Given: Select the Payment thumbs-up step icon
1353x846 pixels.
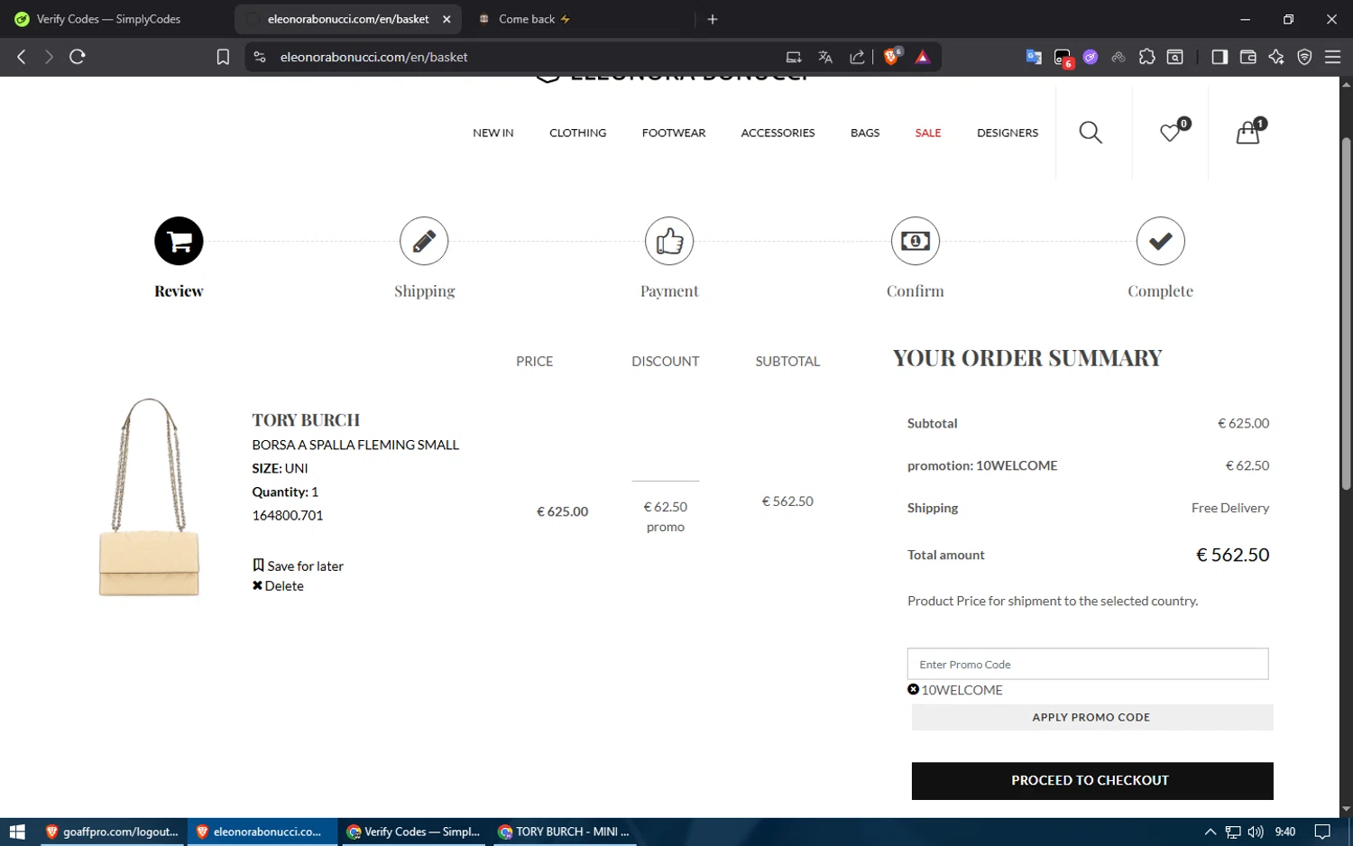Looking at the screenshot, I should [x=669, y=241].
